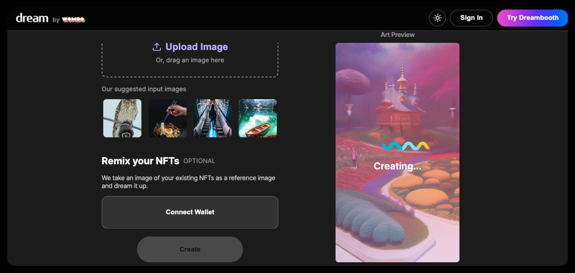Choose the food bowl with chopsticks image
This screenshot has height=273, width=575.
(x=168, y=118)
